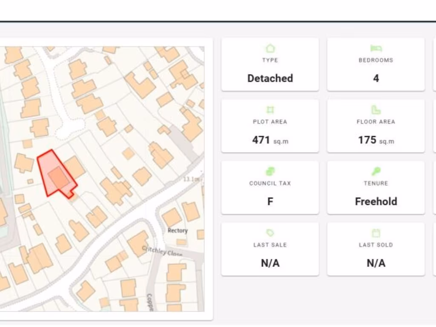Click the plot area crop icon
This screenshot has width=436, height=327.
click(x=270, y=110)
